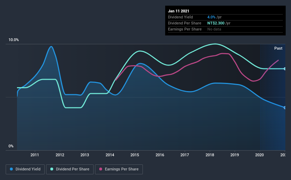
Task: Toggle the Dividend Per Share legend button
Action: (x=70, y=169)
